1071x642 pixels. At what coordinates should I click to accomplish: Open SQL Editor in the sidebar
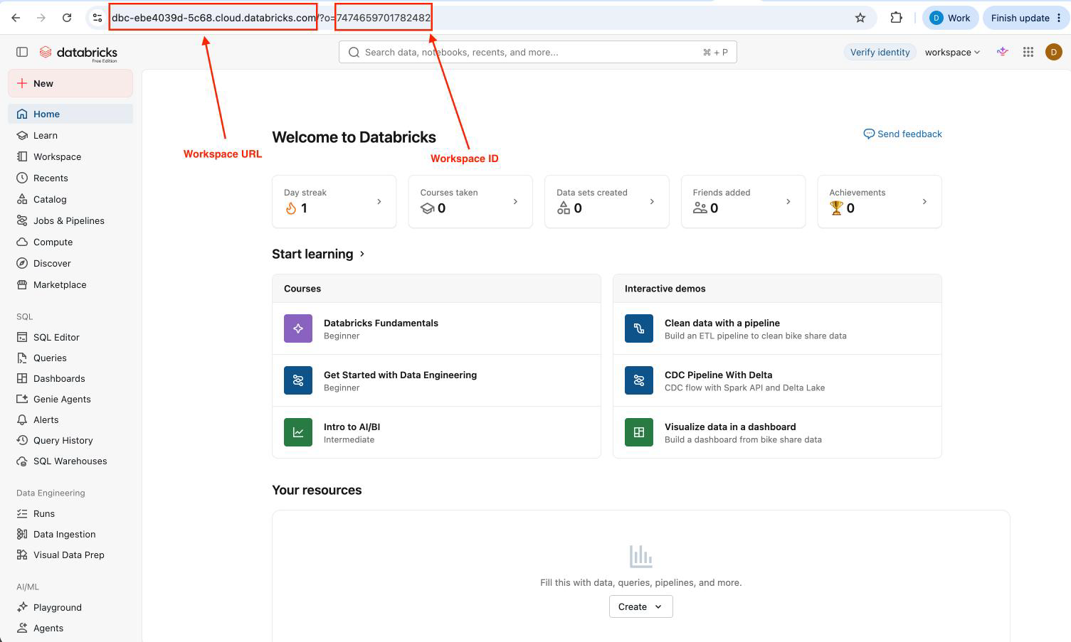click(x=70, y=337)
